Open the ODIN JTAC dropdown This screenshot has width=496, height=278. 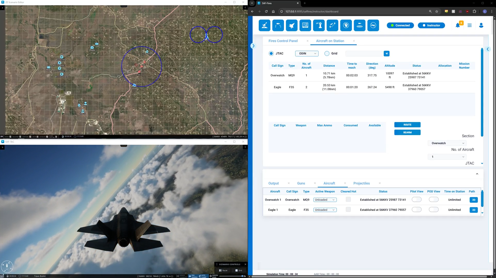point(307,53)
